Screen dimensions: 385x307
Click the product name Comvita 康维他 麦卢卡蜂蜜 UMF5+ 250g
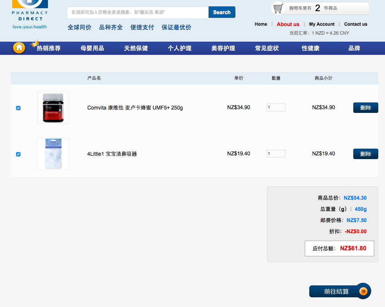135,108
